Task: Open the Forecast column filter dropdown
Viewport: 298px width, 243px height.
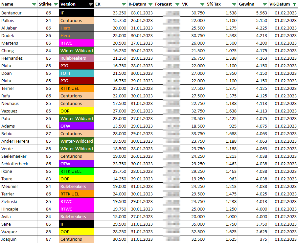Action: [177, 4]
